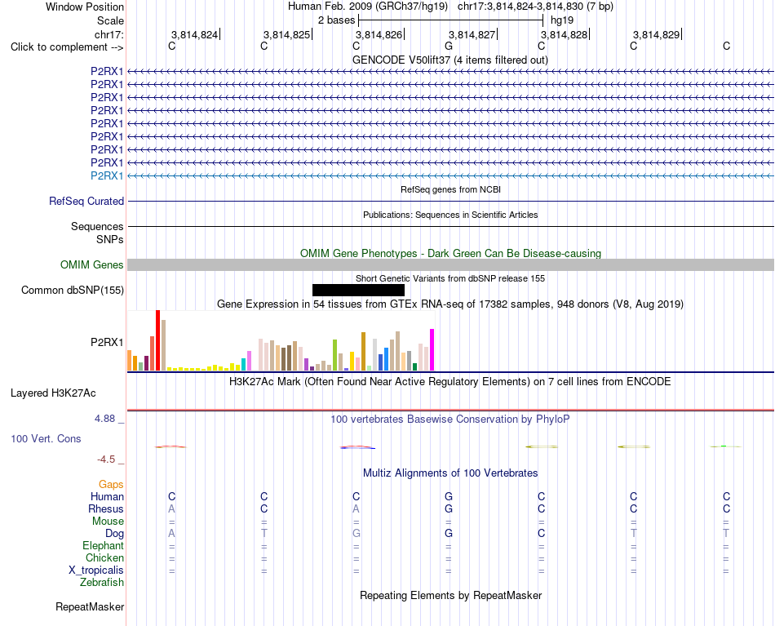Select the lime green GTEx expression bar
The width and height of the screenshot is (775, 626).
coord(334,355)
